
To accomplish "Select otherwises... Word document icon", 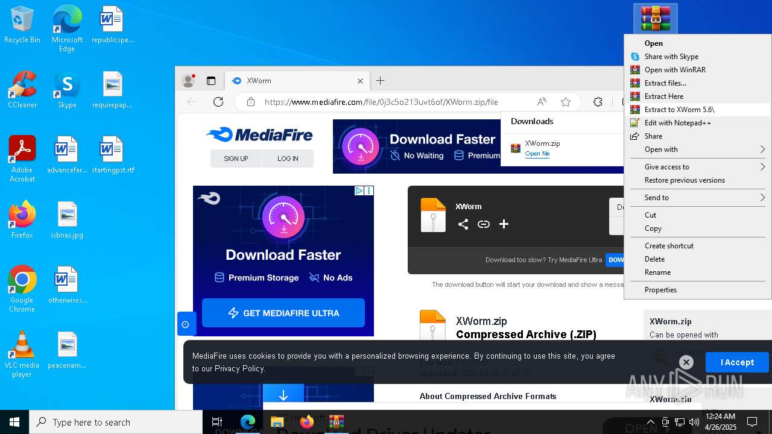I will [67, 286].
